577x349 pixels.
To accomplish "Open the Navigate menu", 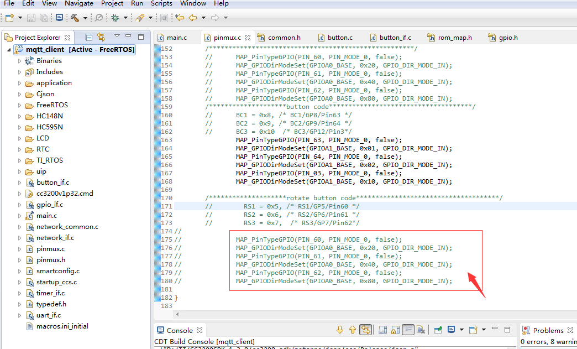I will click(78, 3).
